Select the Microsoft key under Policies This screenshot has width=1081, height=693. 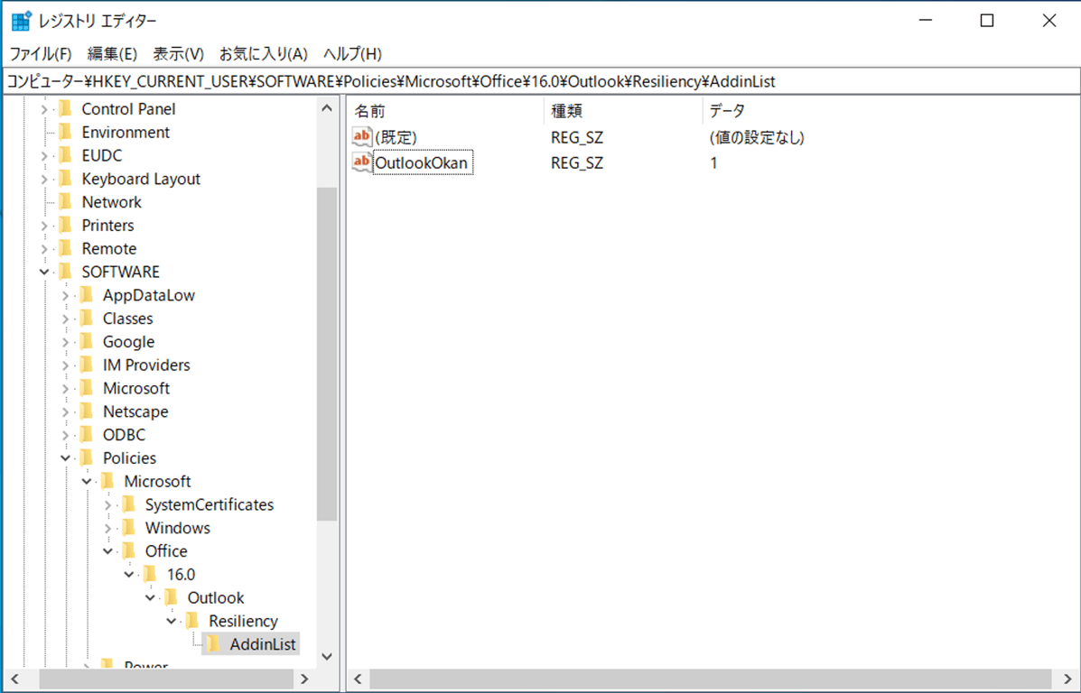click(157, 482)
